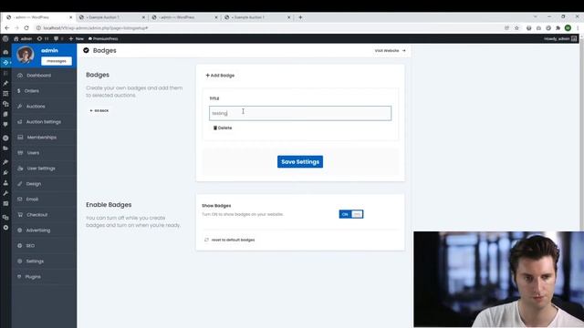
Task: Click the Plugins icon in narrow rail
Action: pos(5,172)
